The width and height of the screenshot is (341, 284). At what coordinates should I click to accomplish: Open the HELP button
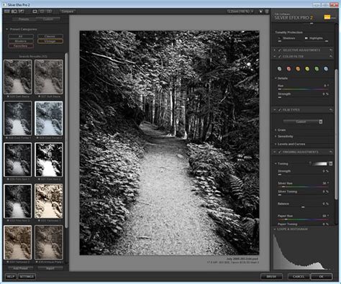10,276
